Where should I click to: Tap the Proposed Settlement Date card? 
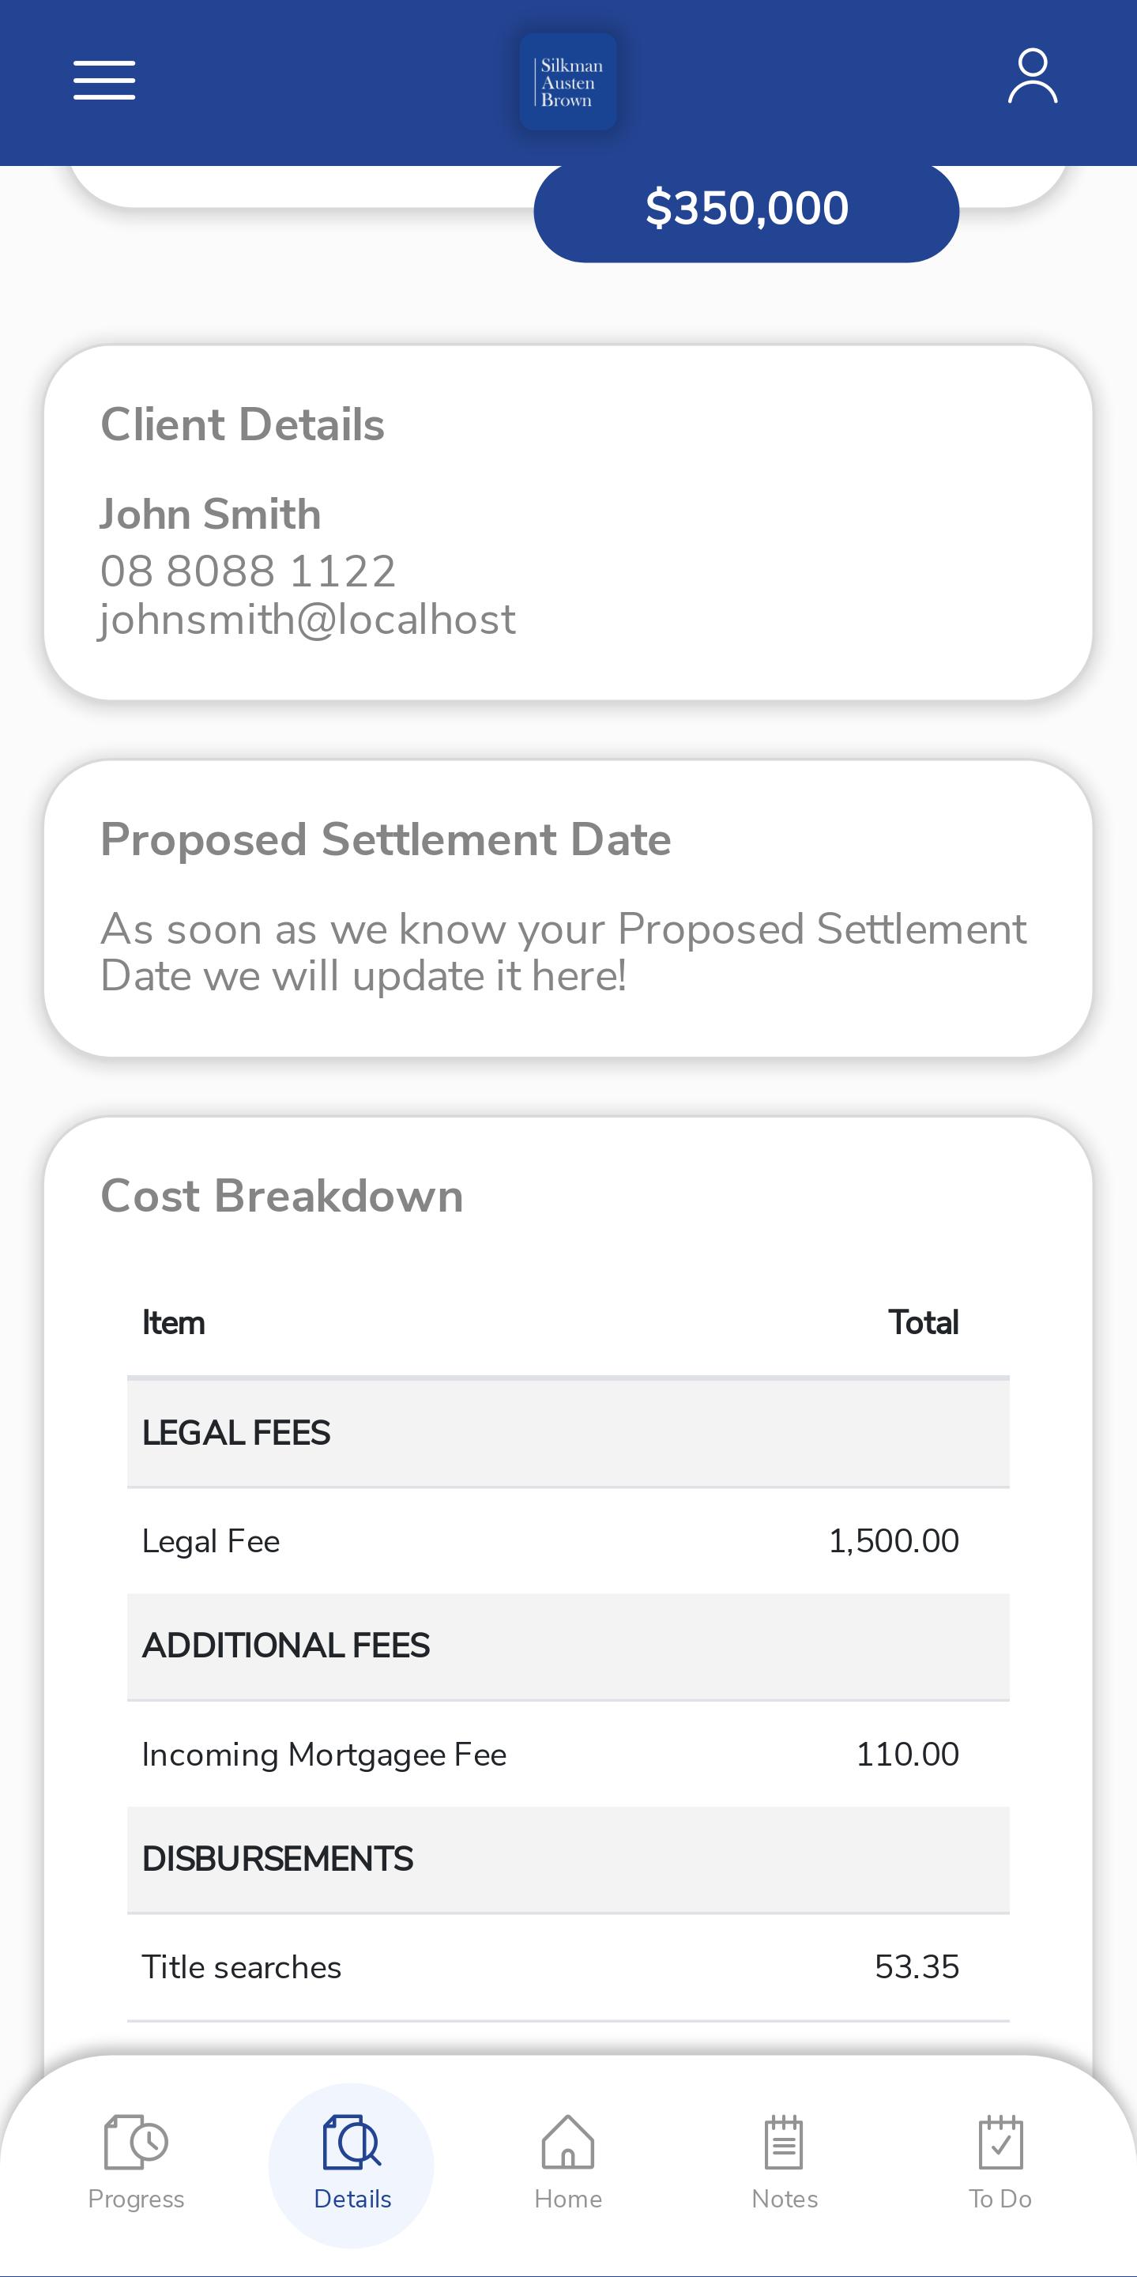click(568, 909)
